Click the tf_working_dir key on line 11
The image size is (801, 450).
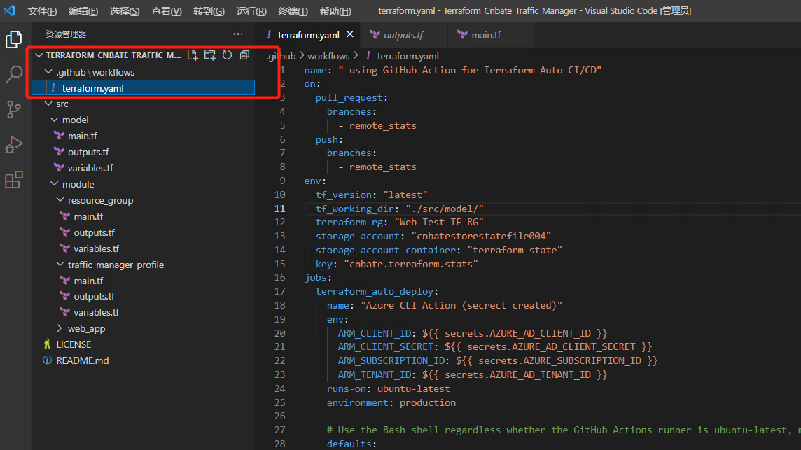pyautogui.click(x=354, y=209)
